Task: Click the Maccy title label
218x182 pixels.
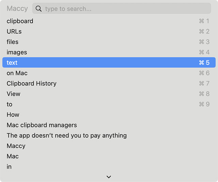Action: pyautogui.click(x=17, y=9)
